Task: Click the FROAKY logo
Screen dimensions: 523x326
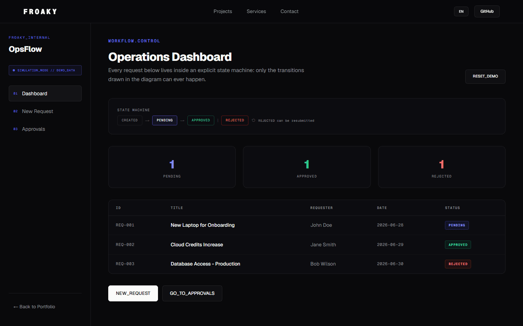Action: pyautogui.click(x=40, y=12)
